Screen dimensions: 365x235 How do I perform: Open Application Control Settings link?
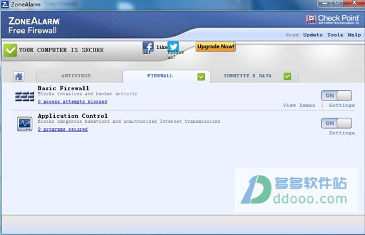pos(342,133)
